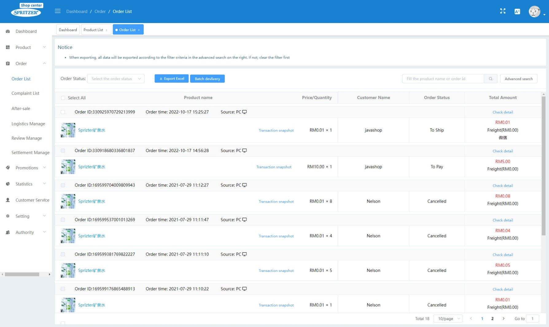The height and width of the screenshot is (327, 549).
Task: Focus the Go to page input
Action: [x=532, y=319]
